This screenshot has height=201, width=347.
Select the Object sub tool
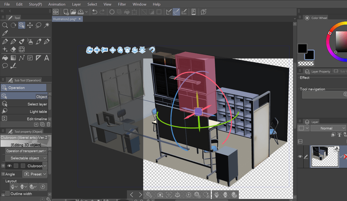point(24,97)
